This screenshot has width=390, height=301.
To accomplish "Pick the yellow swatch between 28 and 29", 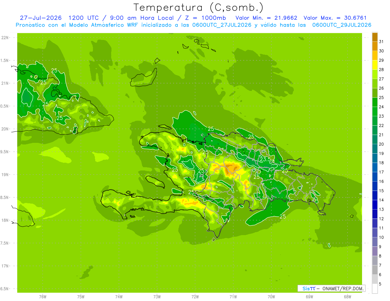I will (375, 65).
